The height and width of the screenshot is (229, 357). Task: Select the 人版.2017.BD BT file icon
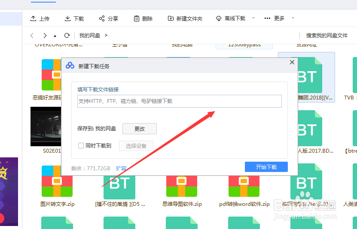(x=310, y=128)
